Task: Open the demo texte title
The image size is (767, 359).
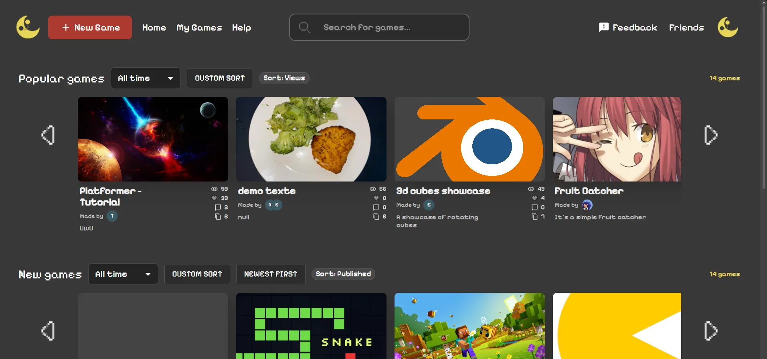Action: click(x=267, y=191)
